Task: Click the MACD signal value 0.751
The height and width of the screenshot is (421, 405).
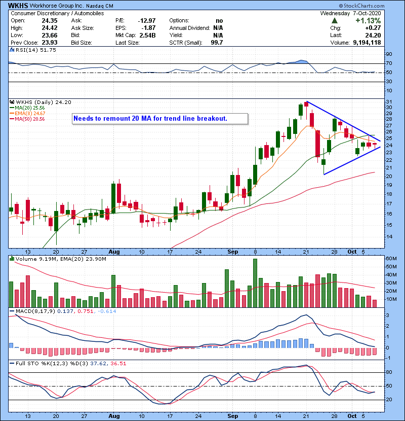Action: (x=86, y=311)
